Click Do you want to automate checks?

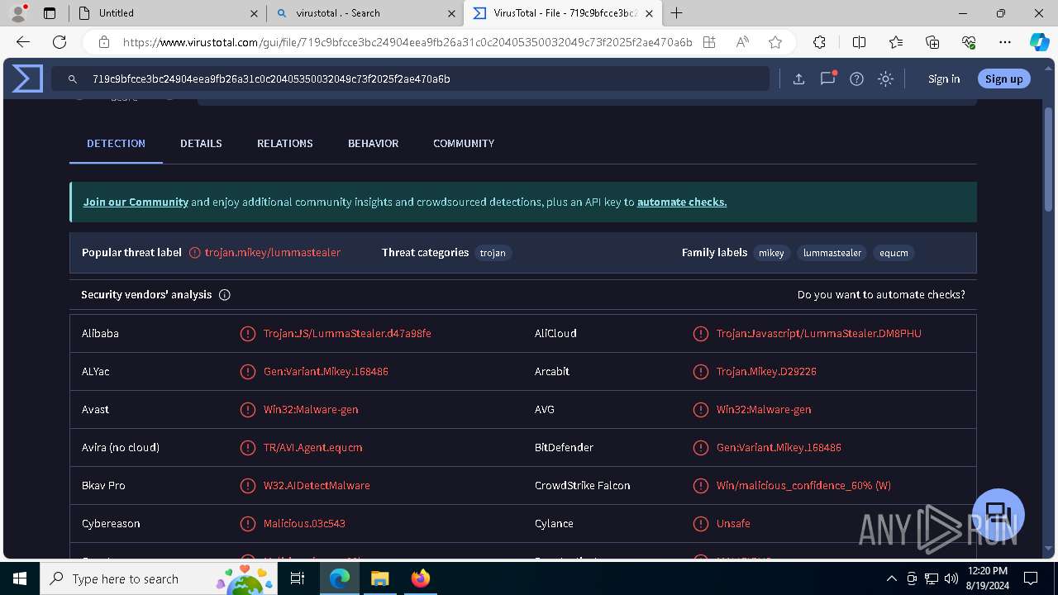tap(881, 295)
